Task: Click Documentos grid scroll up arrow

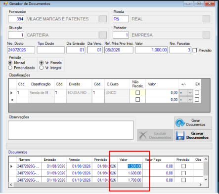Action: tap(206, 159)
